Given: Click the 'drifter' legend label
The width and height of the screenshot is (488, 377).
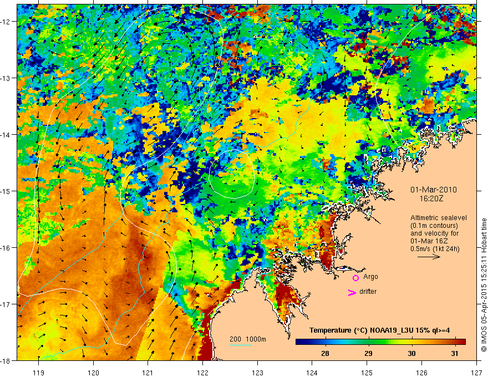Looking at the screenshot, I should coord(368,292).
